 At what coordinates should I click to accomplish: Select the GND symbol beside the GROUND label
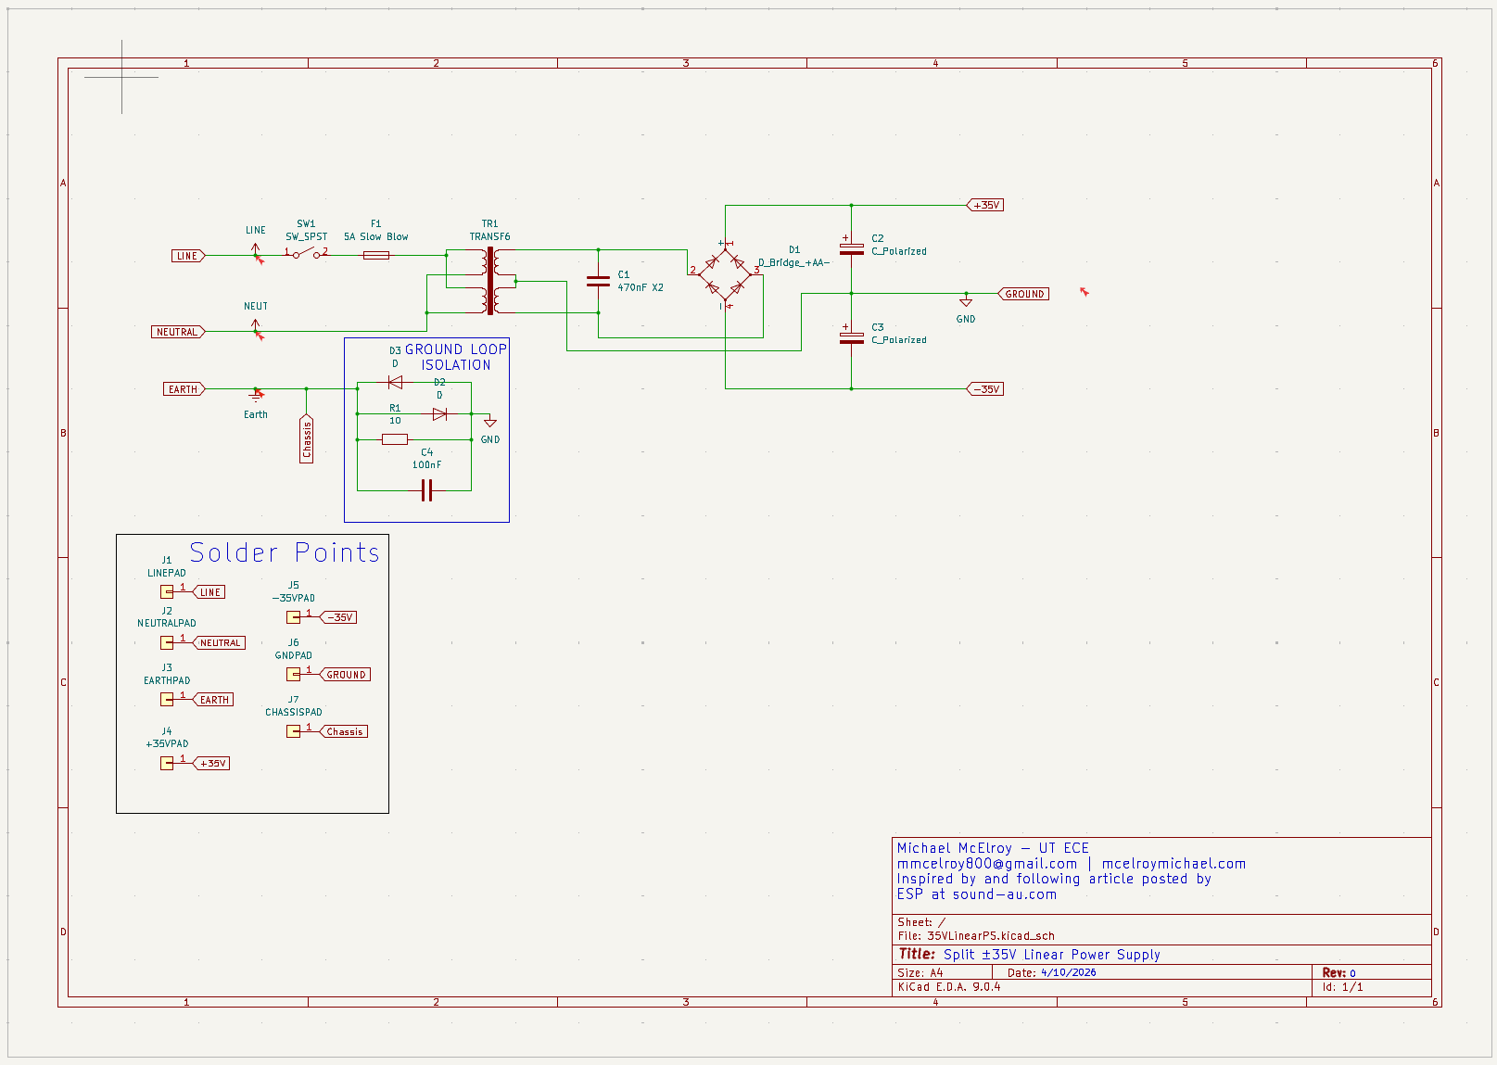(966, 300)
